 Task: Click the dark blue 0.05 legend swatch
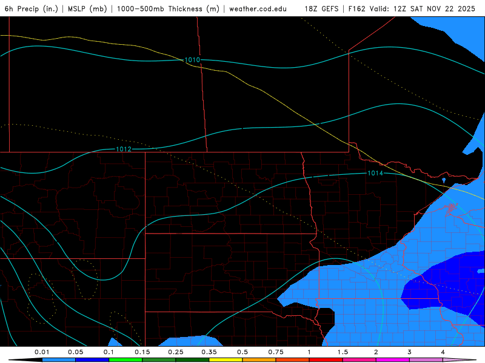coord(92,360)
